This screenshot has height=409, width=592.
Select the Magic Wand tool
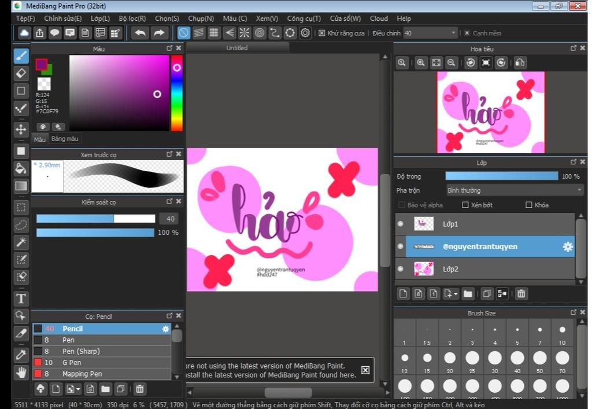pos(21,242)
